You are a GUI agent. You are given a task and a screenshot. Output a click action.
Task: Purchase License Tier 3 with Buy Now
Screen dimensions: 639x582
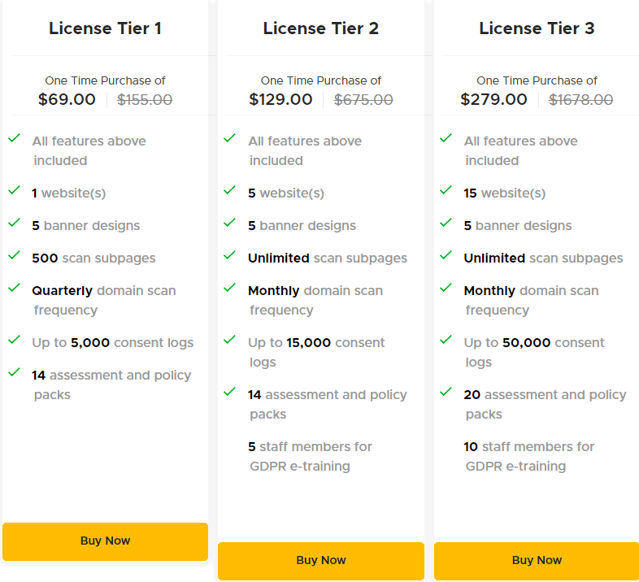pos(537,561)
